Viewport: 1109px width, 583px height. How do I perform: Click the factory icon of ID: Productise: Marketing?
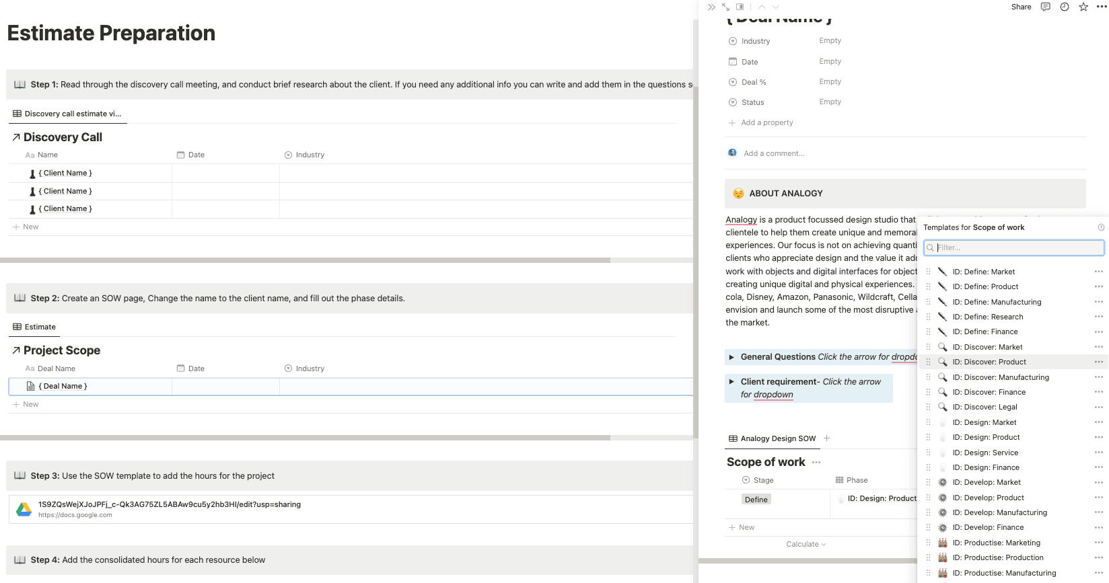coord(943,543)
